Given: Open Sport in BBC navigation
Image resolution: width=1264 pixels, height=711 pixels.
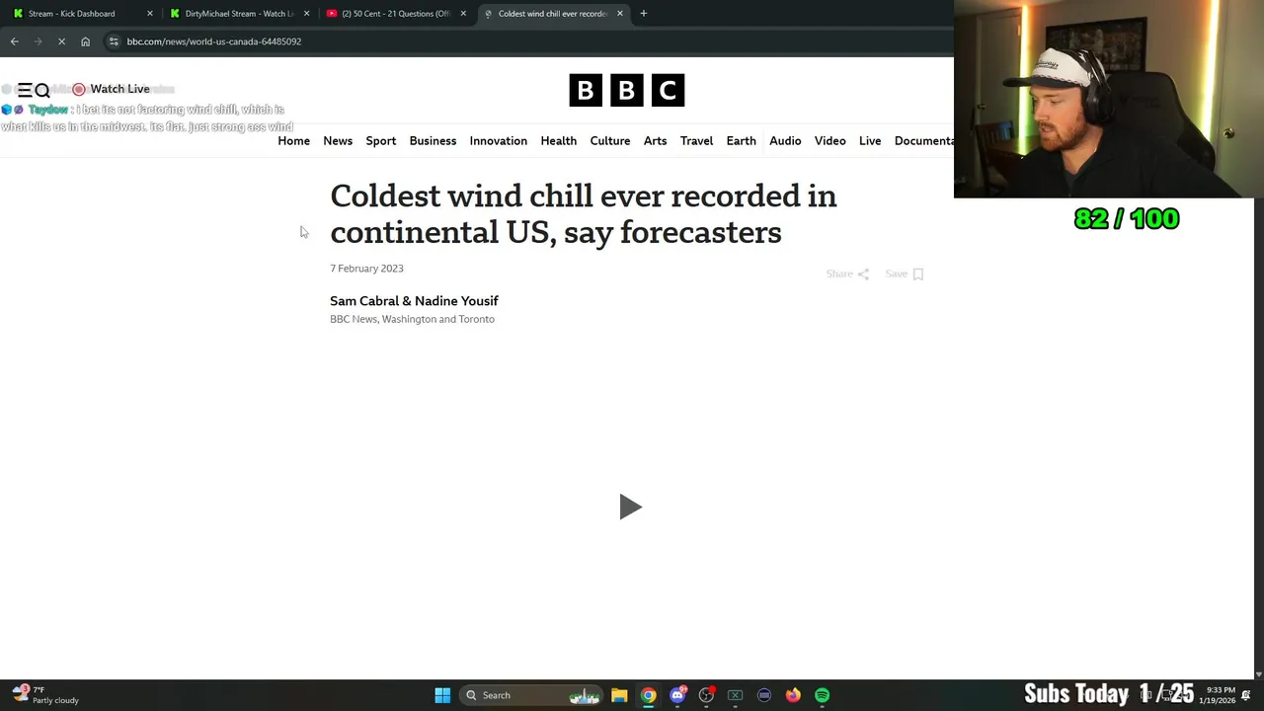Looking at the screenshot, I should click(x=381, y=141).
